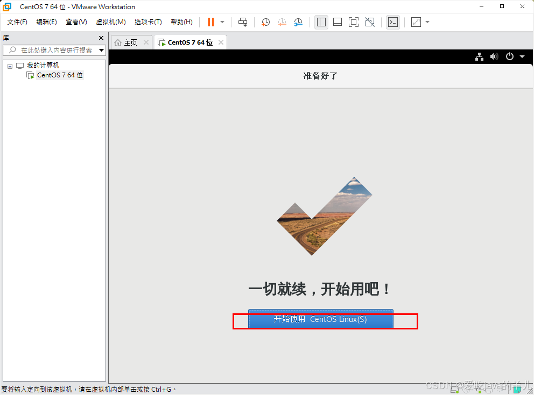This screenshot has height=395, width=534.
Task: Click the checkmark landscape image
Action: (x=324, y=216)
